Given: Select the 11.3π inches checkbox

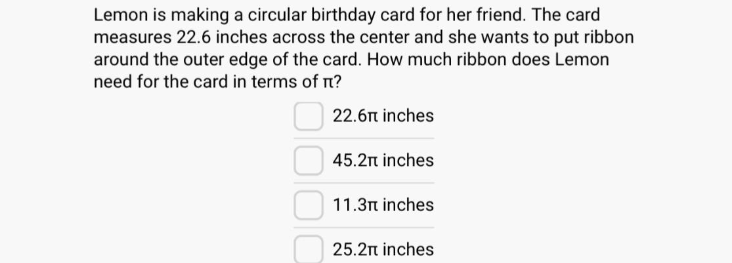Looking at the screenshot, I should point(309,205).
